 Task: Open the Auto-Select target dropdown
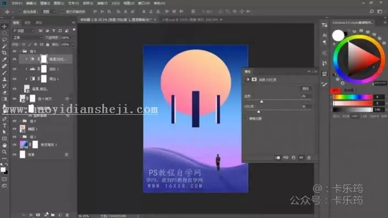click(49, 12)
